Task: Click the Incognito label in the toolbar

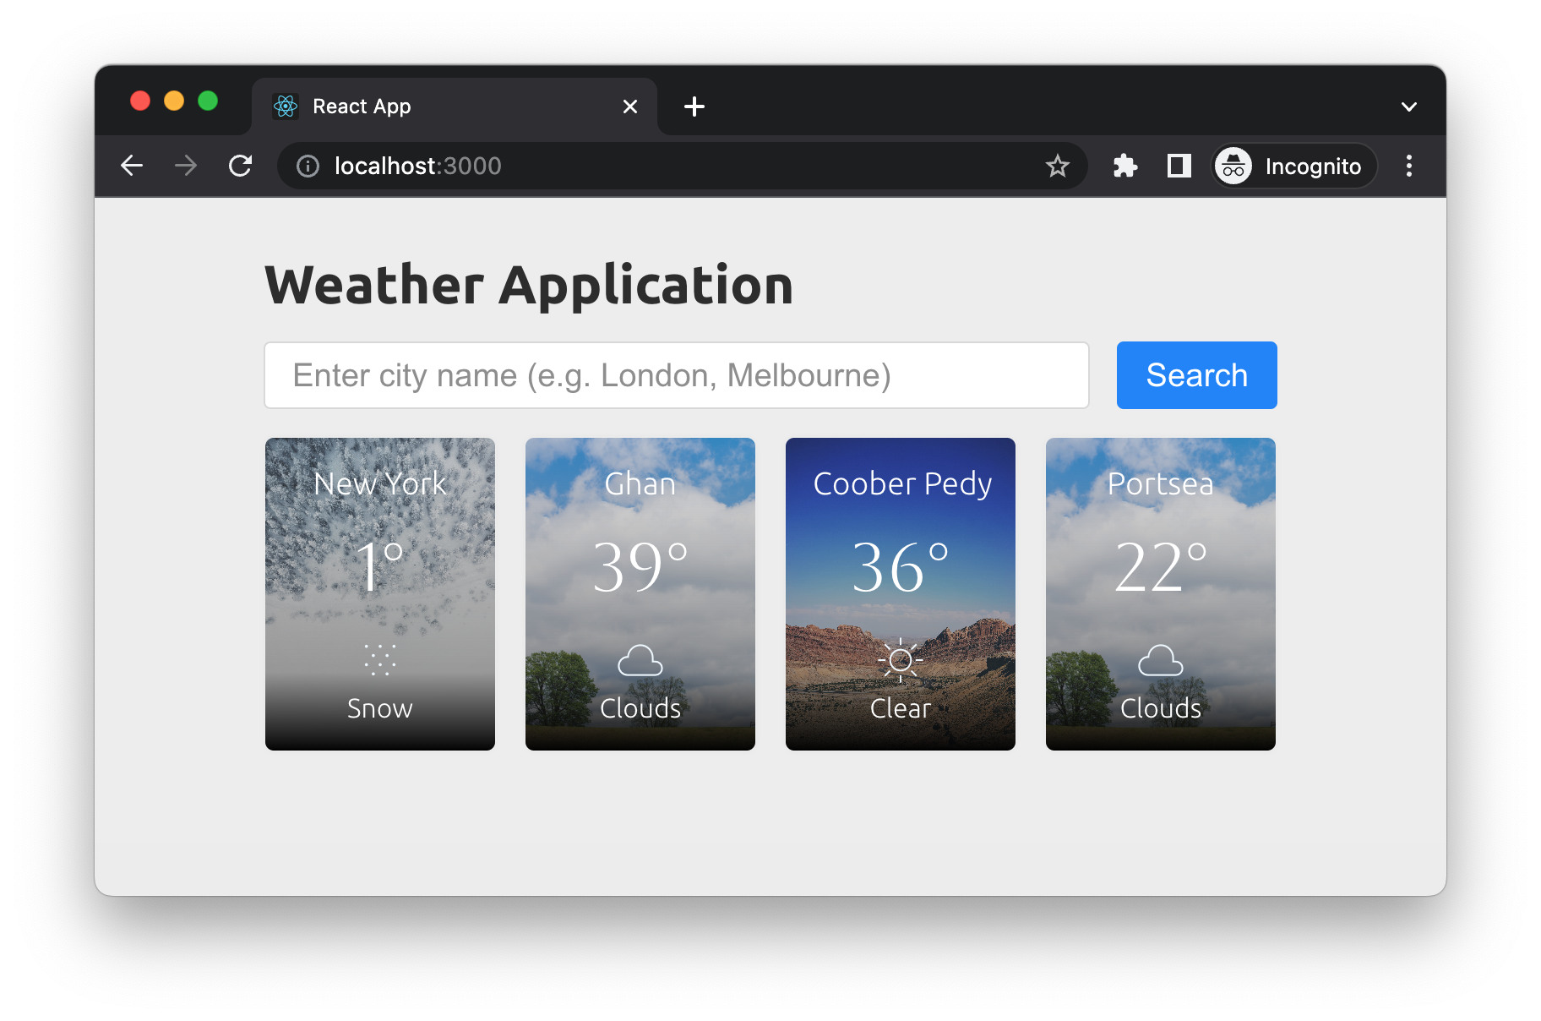Action: 1312,166
